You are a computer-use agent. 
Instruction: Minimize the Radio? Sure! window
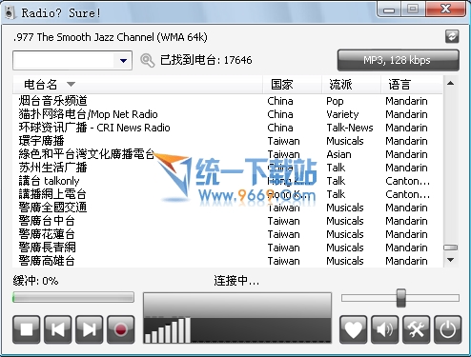click(389, 10)
